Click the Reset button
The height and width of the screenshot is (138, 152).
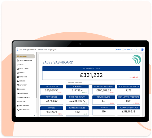[x=119, y=49]
